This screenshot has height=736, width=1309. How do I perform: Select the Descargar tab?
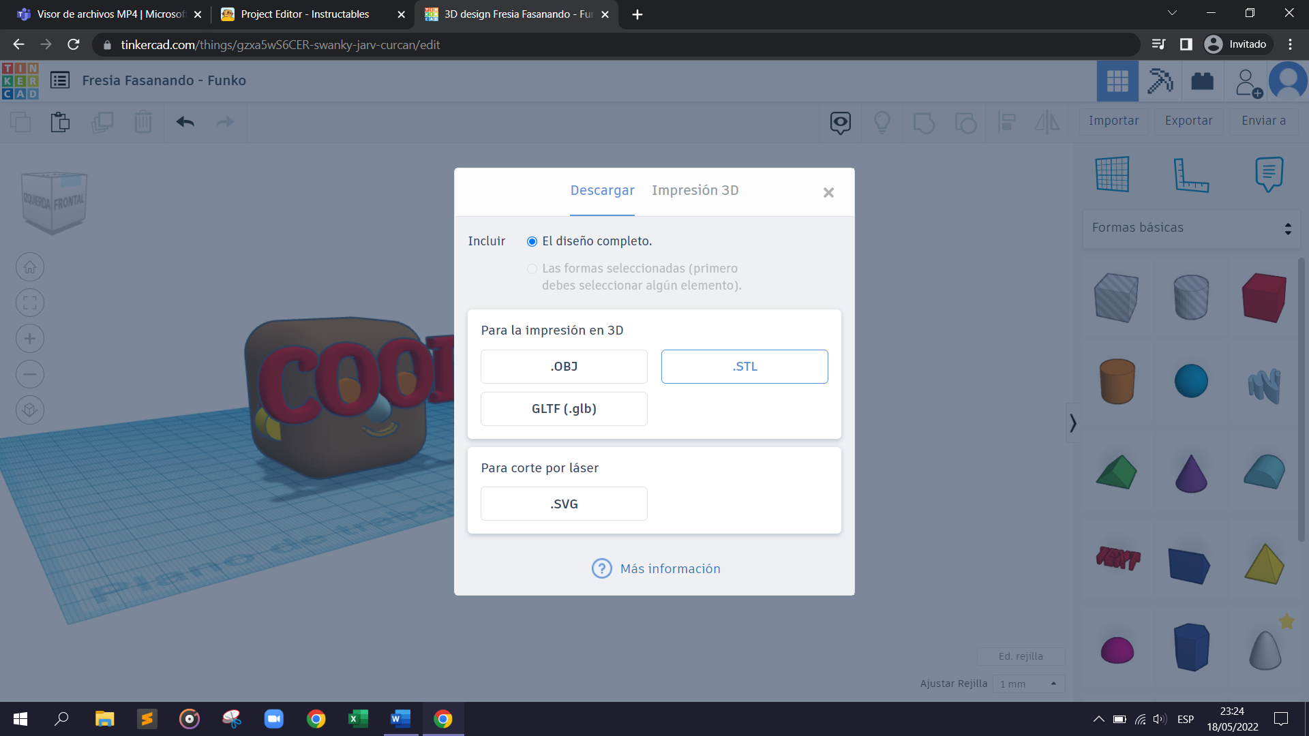(x=602, y=190)
